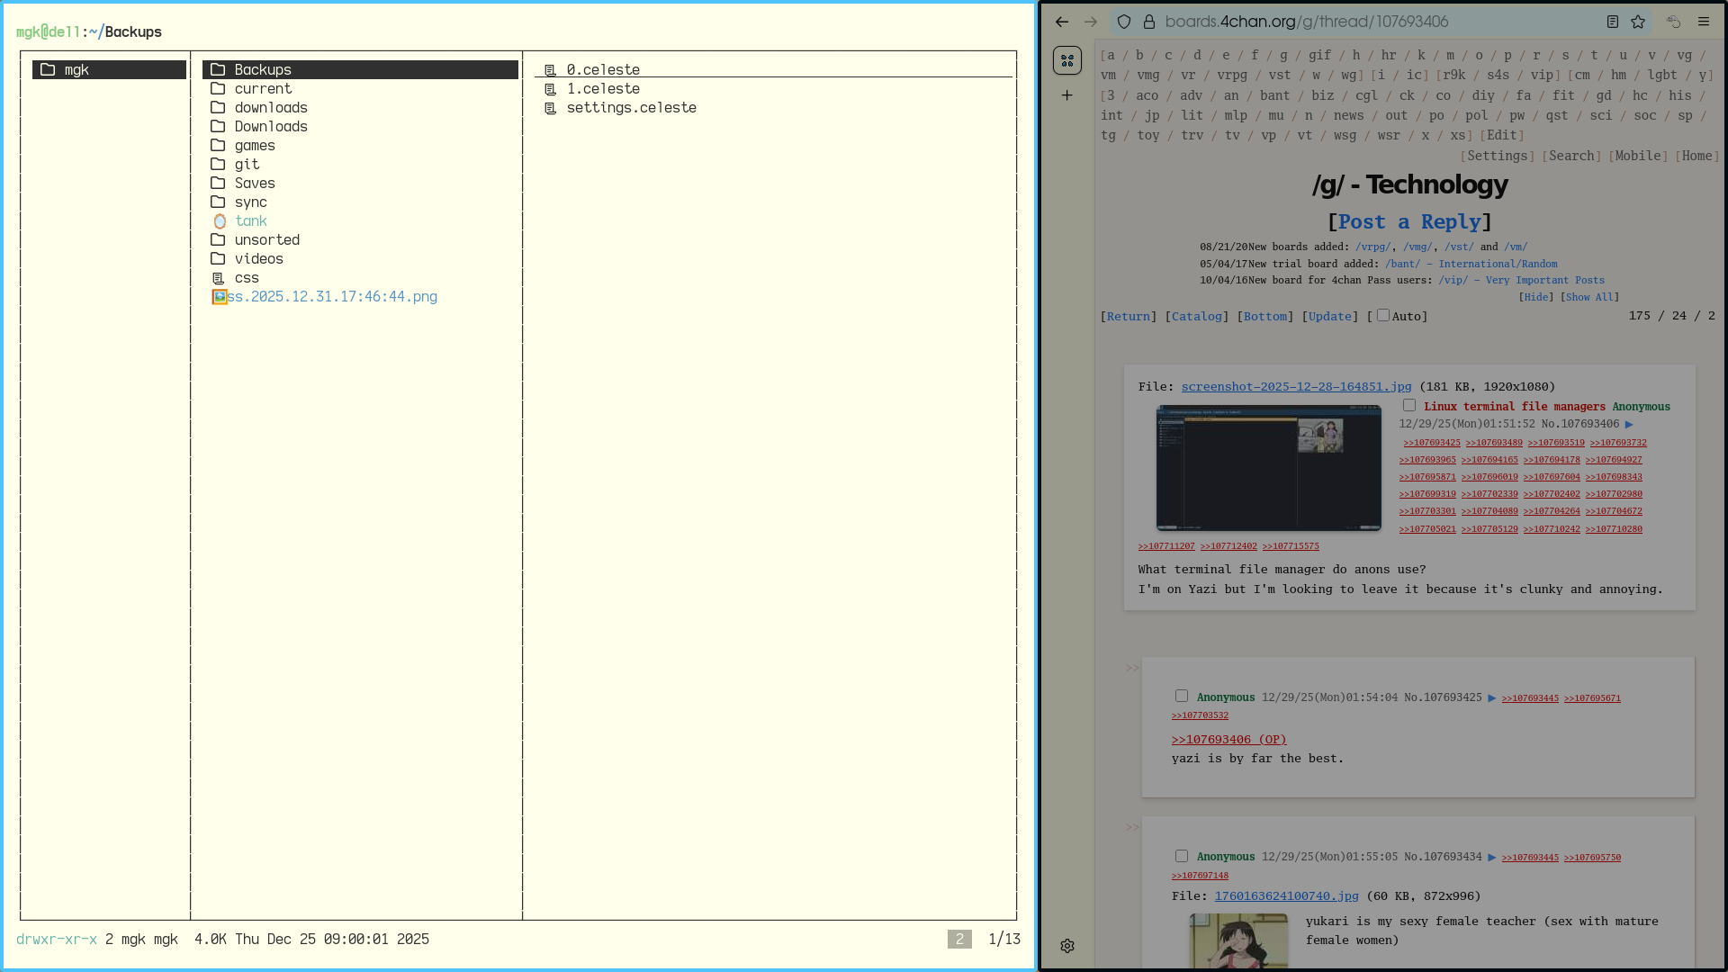1728x972 pixels.
Task: Open the Catalog navigation link
Action: [1196, 317]
